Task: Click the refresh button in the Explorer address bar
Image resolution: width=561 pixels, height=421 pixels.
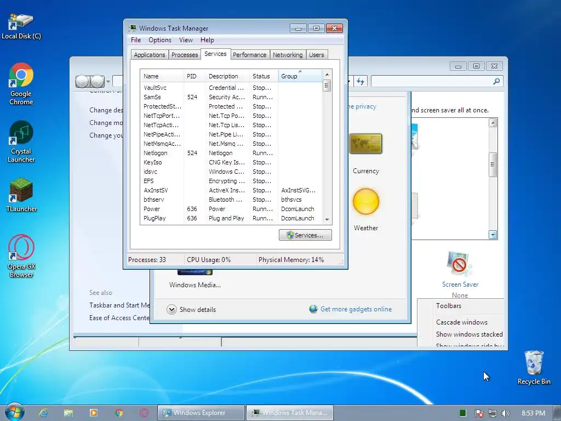Action: [x=360, y=81]
